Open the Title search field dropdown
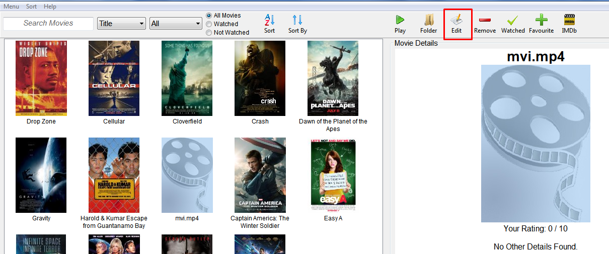 click(121, 24)
